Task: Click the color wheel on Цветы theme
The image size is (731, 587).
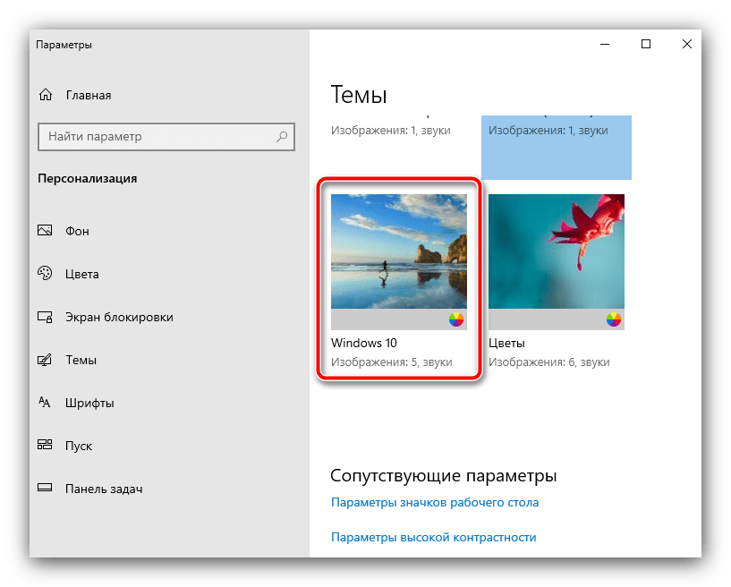Action: coord(614,319)
